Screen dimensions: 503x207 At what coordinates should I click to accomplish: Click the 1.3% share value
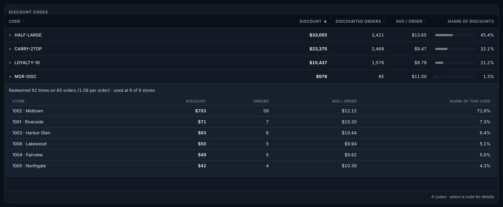(488, 77)
